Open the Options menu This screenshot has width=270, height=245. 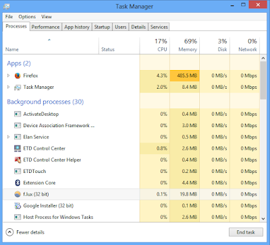pos(27,17)
